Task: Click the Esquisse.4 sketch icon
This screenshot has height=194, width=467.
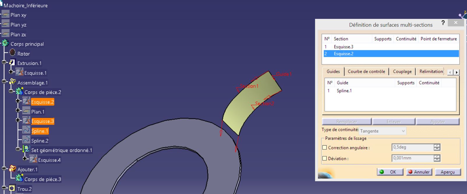Action: [33, 159]
